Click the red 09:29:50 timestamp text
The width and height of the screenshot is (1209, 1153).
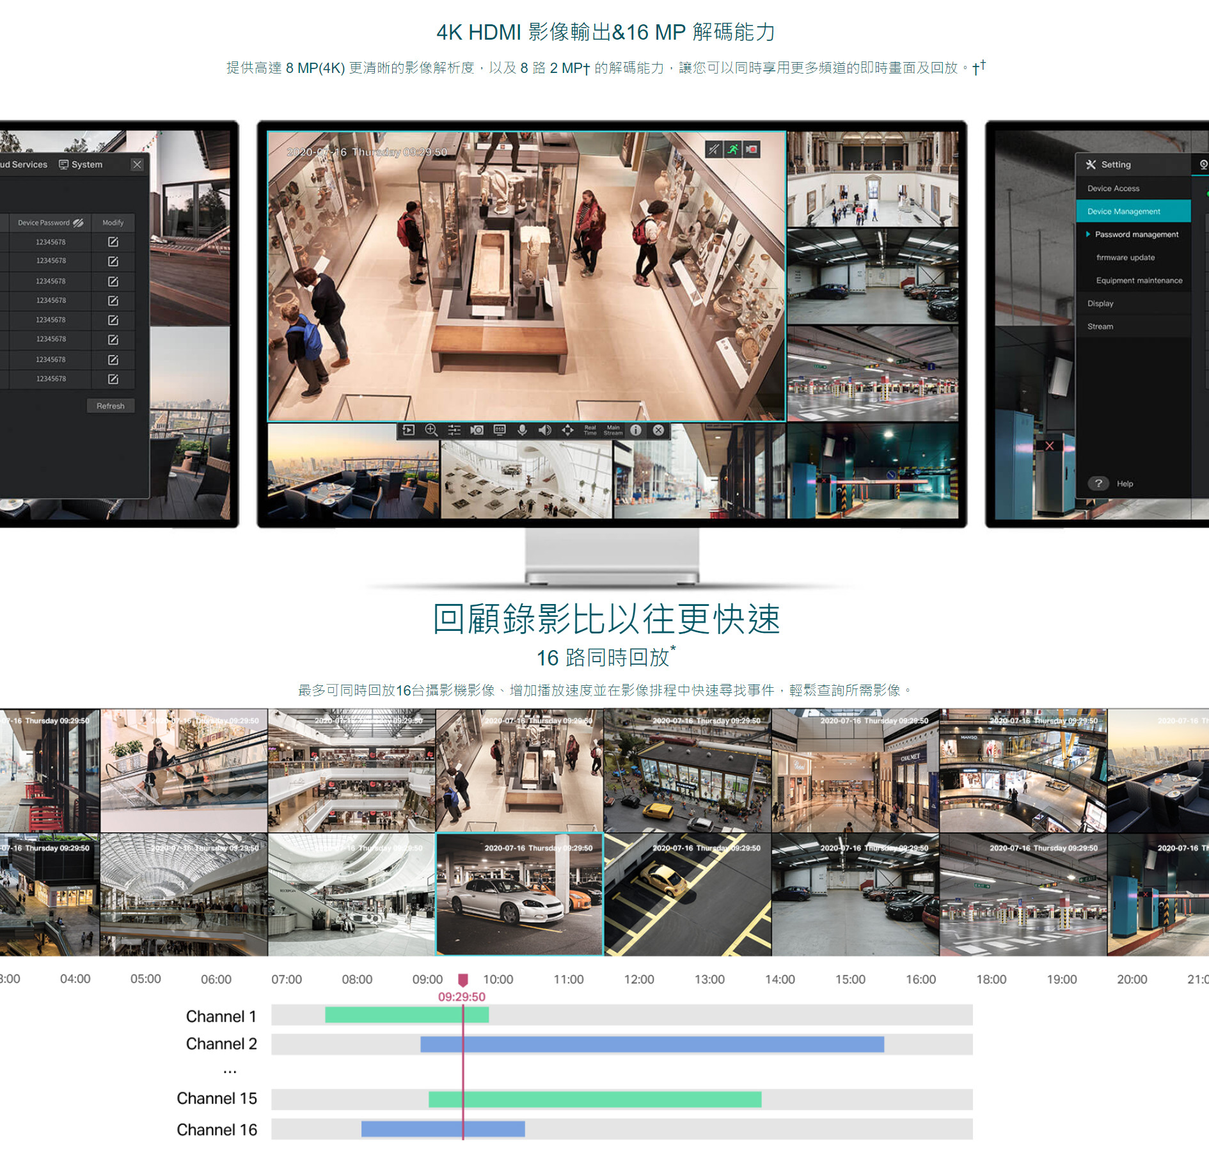coord(462,997)
